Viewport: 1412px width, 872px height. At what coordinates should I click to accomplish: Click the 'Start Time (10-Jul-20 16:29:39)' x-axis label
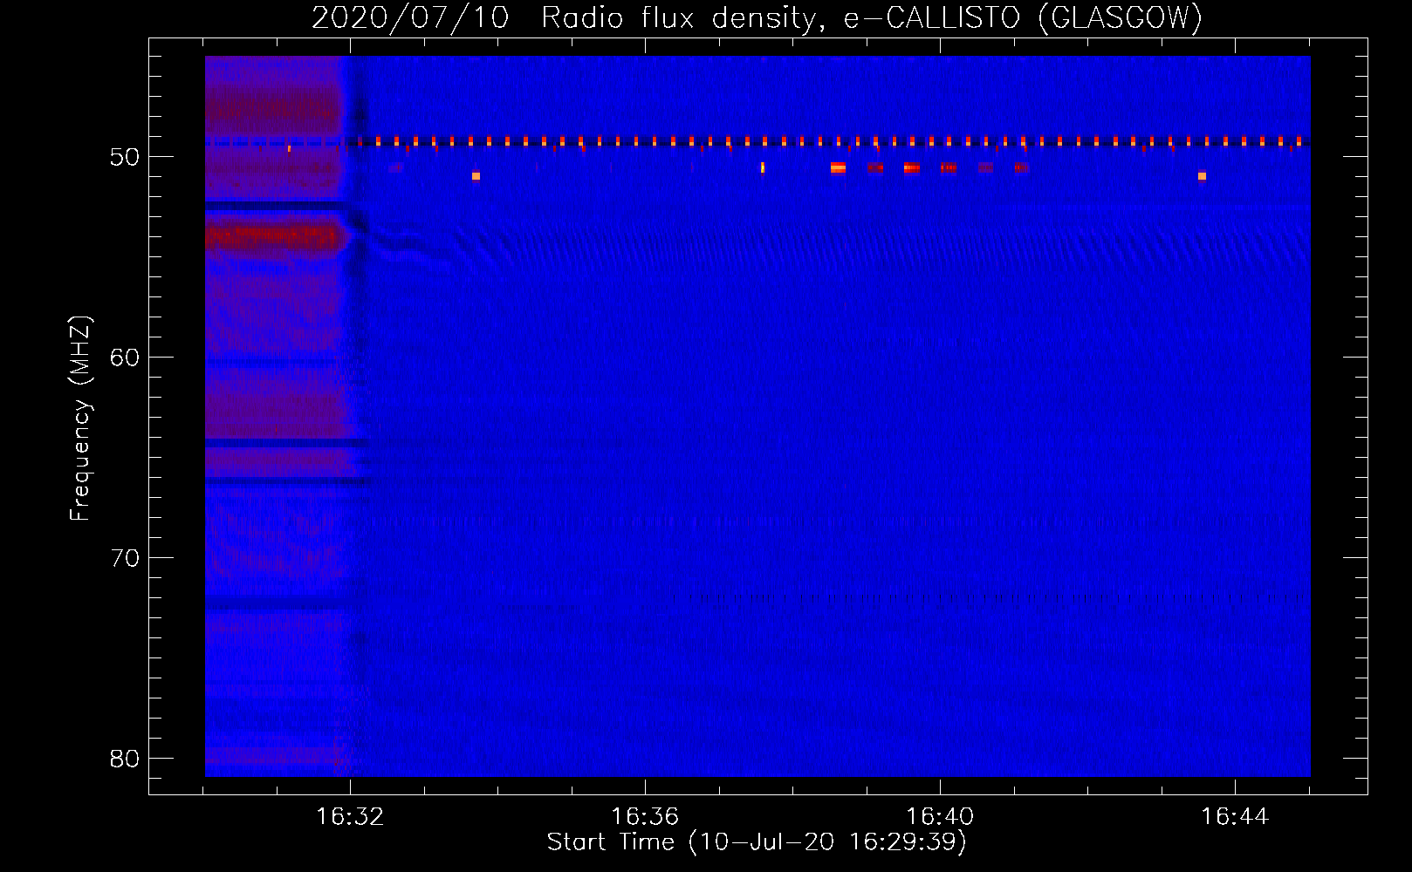click(757, 842)
